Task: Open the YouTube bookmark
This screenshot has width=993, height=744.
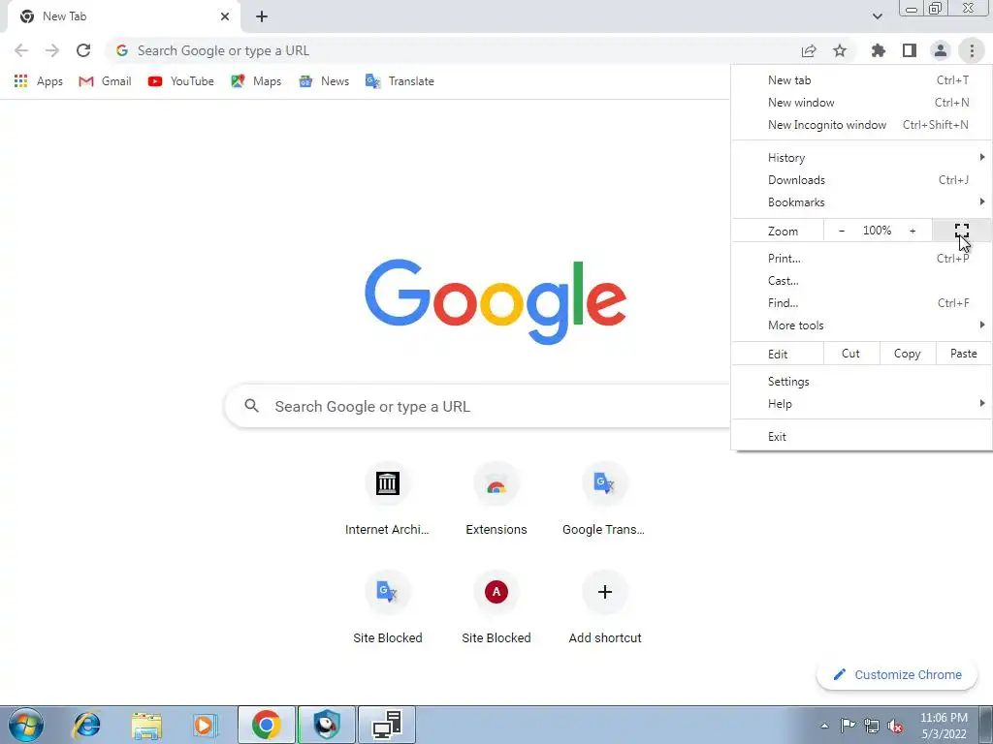Action: [180, 81]
